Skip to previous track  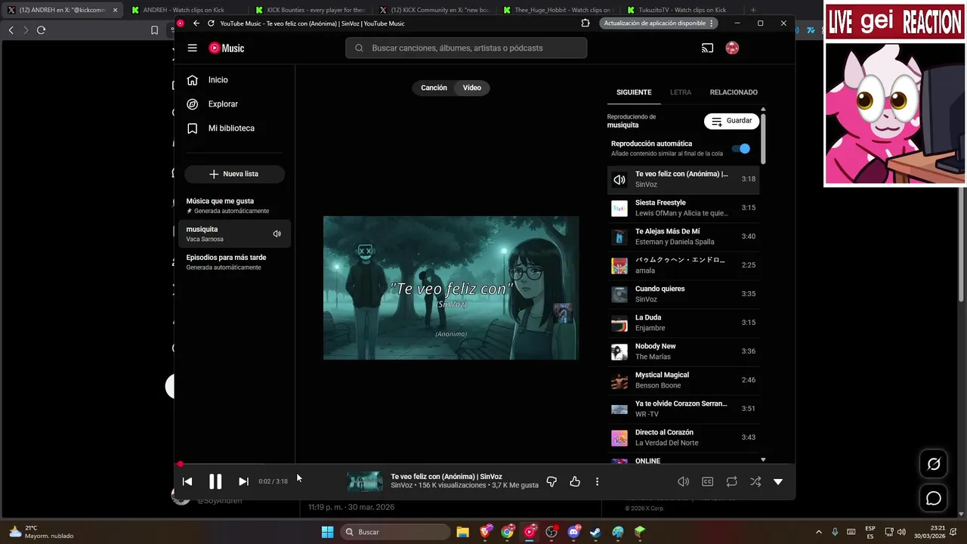tap(187, 481)
